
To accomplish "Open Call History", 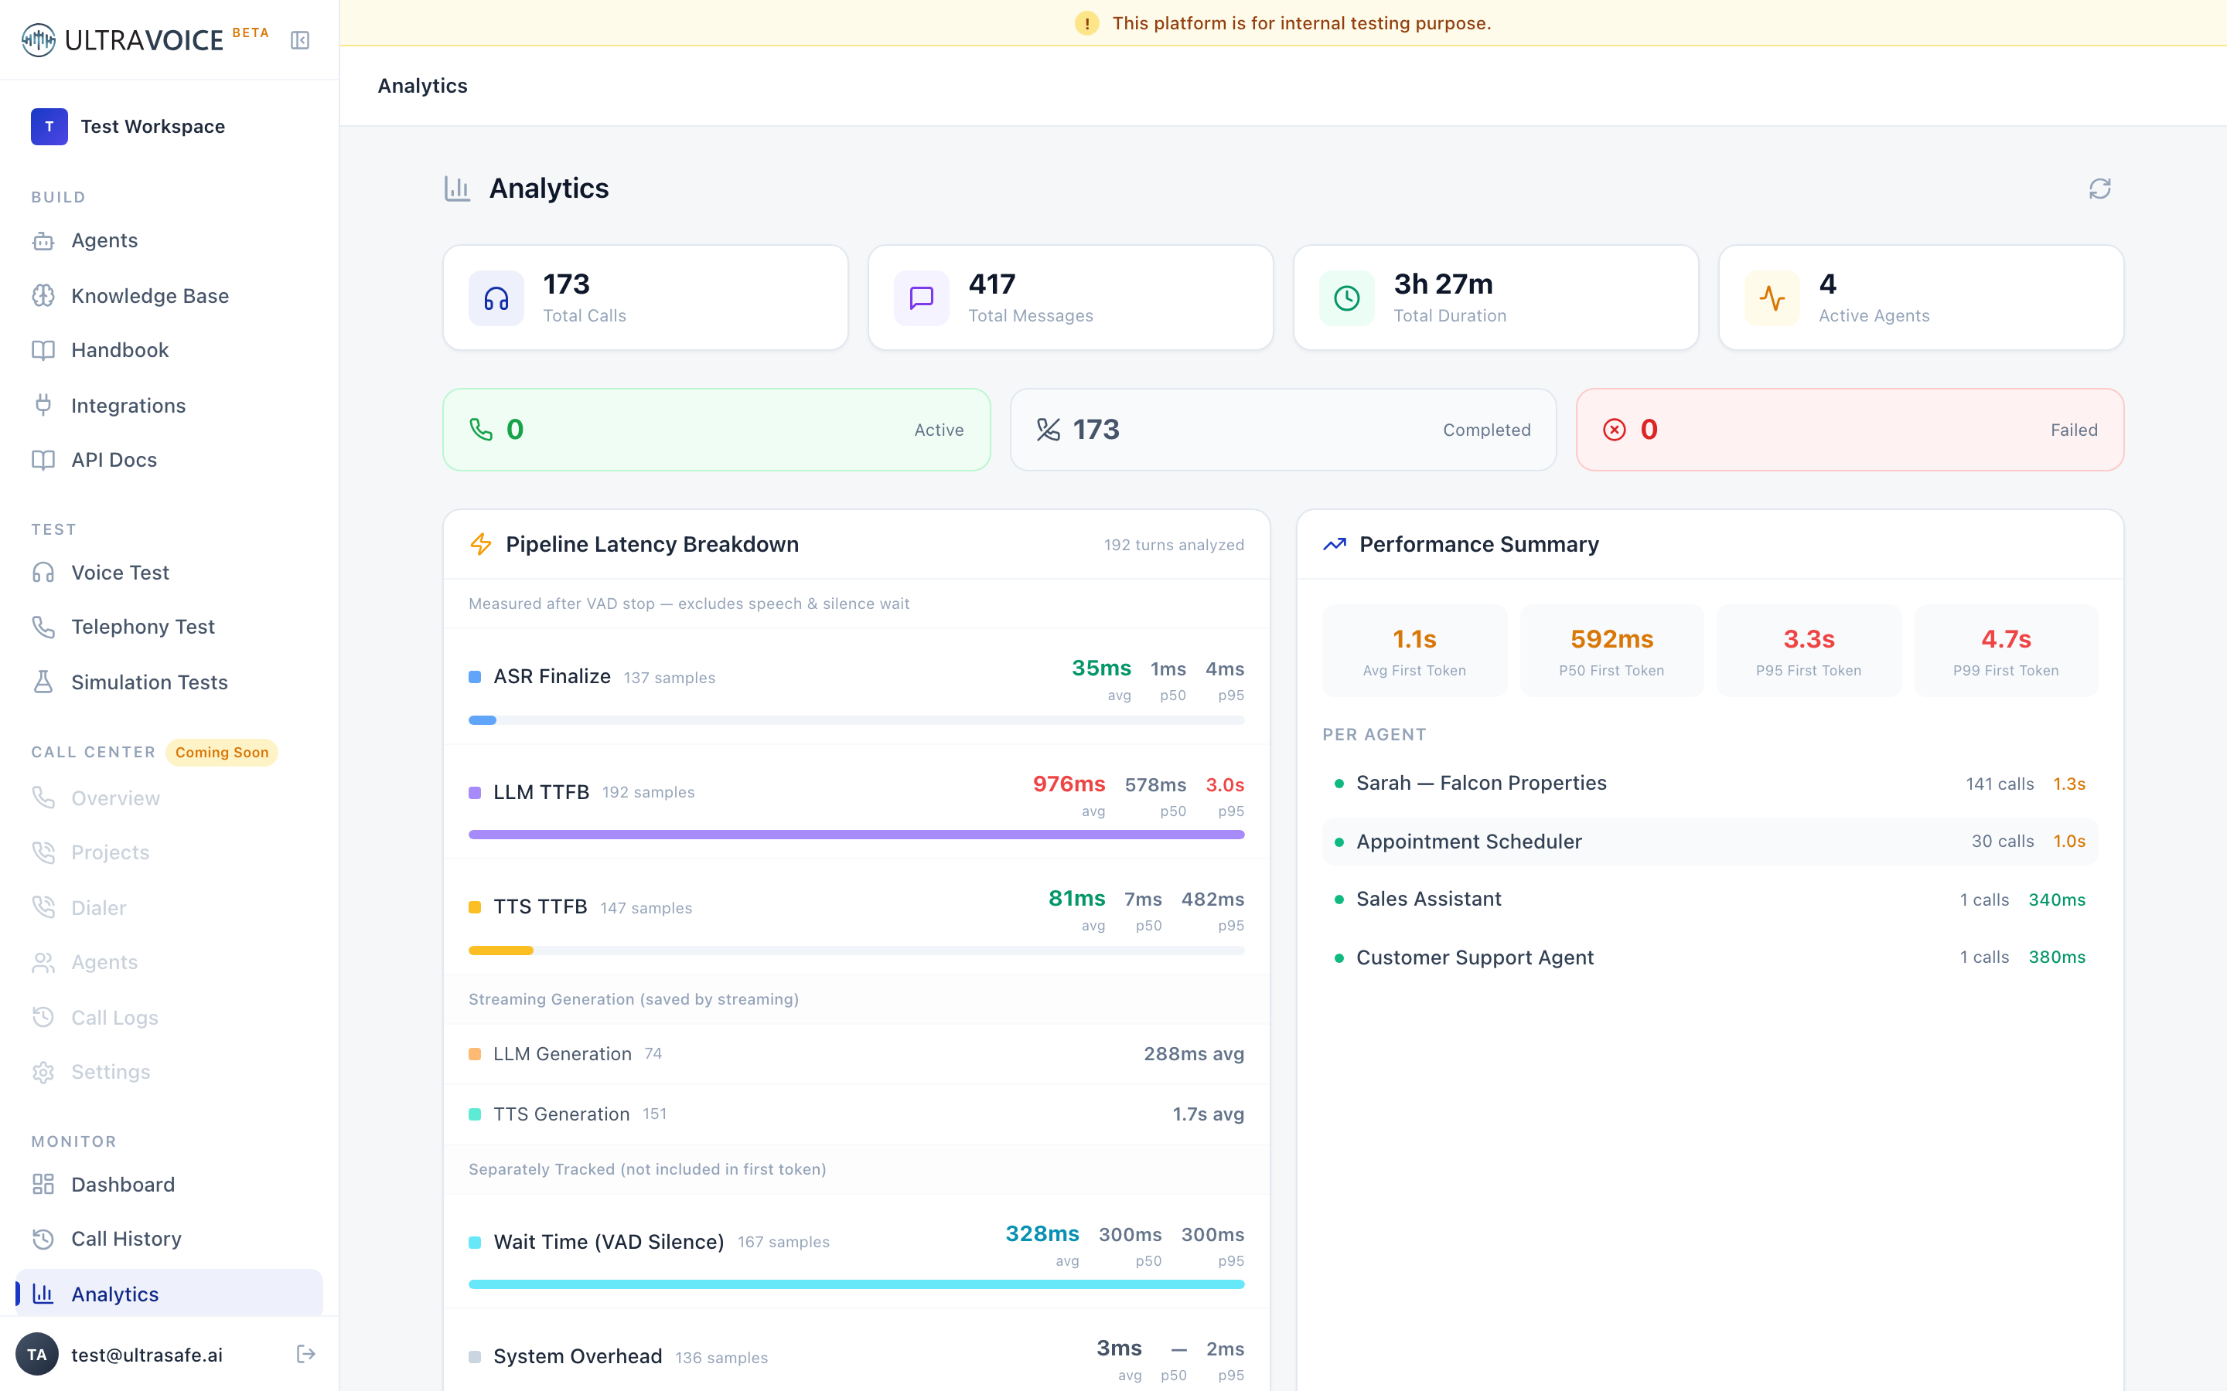I will (169, 1240).
